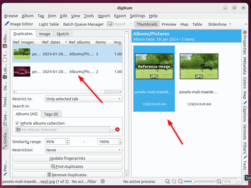Switch to Table view
The width and height of the screenshot is (251, 188).
point(197,24)
